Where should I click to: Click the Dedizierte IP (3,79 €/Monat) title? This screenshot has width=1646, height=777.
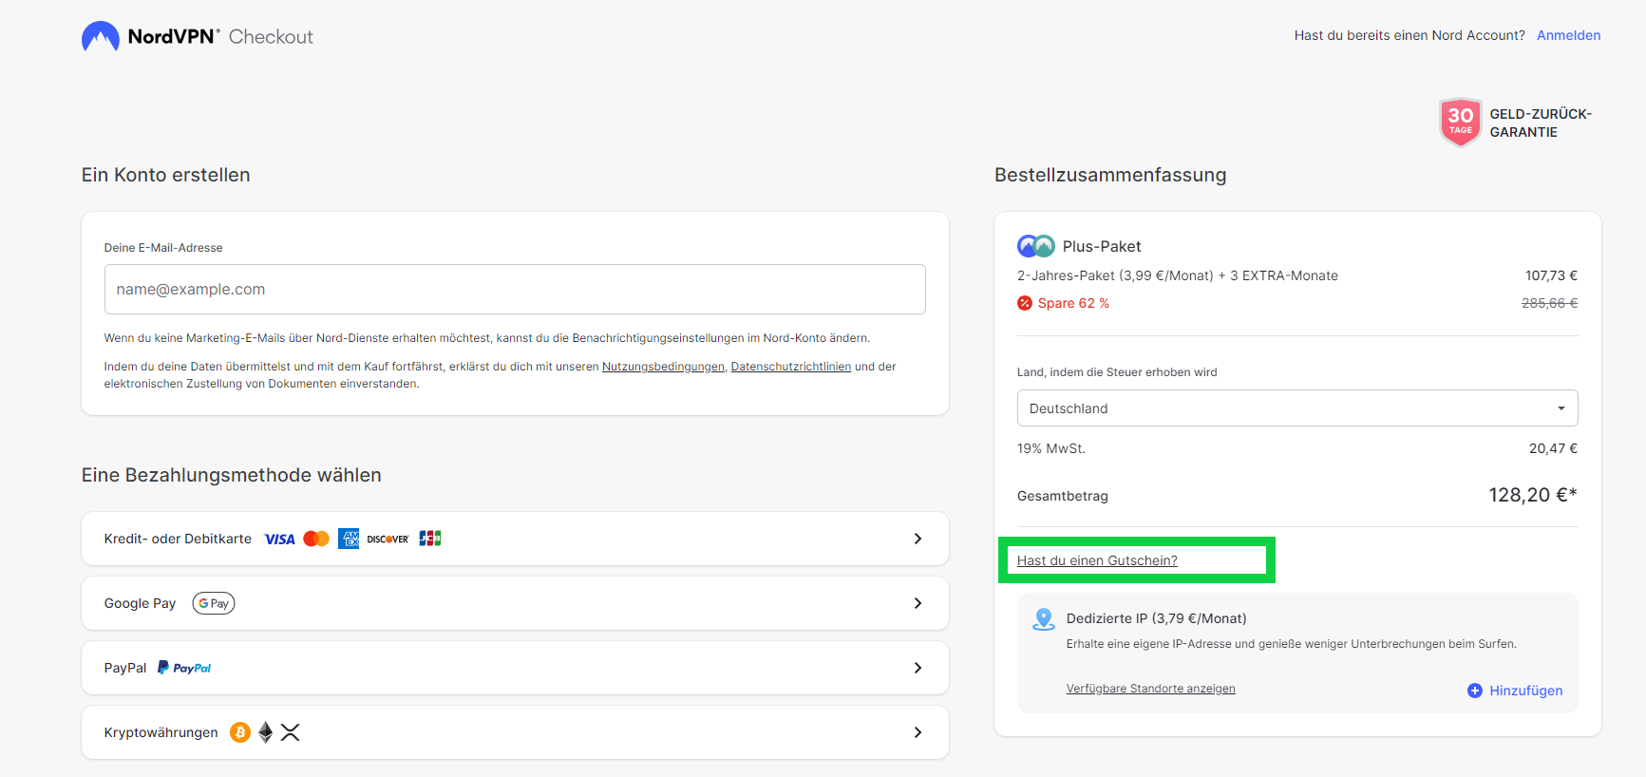click(x=1157, y=618)
